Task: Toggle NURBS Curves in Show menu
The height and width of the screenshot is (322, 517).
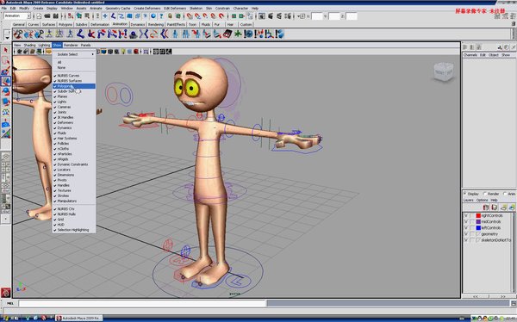Action: tap(74, 76)
